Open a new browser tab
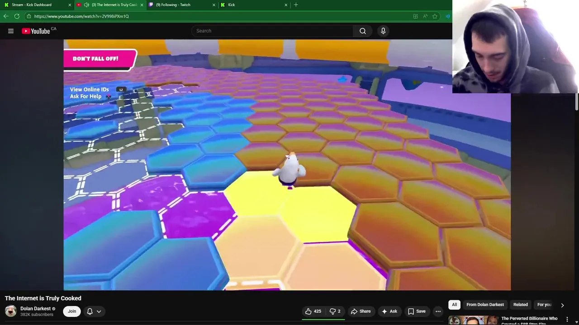 coord(296,5)
